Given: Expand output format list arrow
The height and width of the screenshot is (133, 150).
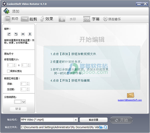Looking at the screenshot, I should coord(76,120).
